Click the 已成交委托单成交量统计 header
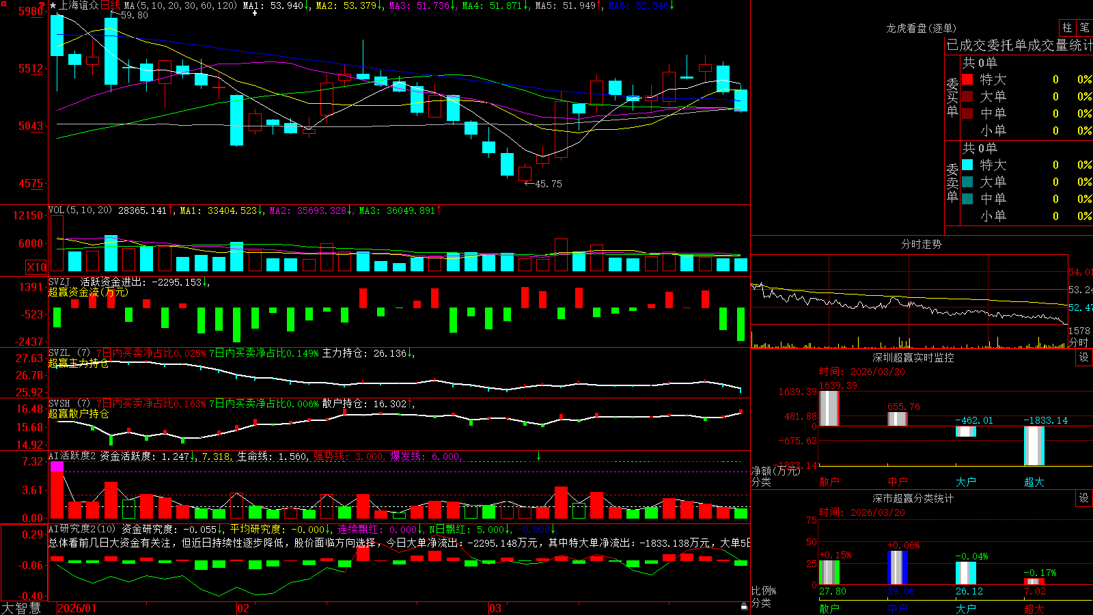Image resolution: width=1093 pixels, height=615 pixels. pyautogui.click(x=1019, y=45)
